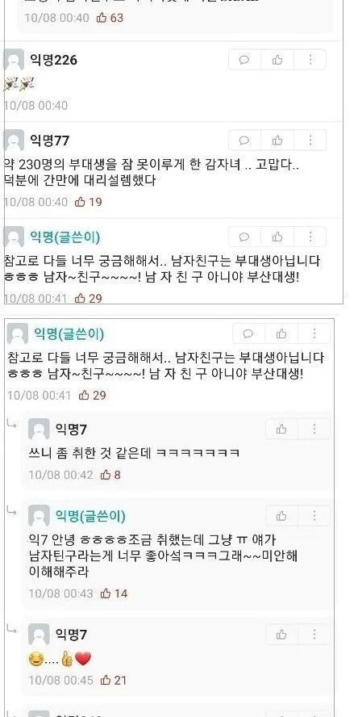The width and height of the screenshot is (358, 717).
Task: Open more options menu for 익명226's comment
Action: click(310, 60)
